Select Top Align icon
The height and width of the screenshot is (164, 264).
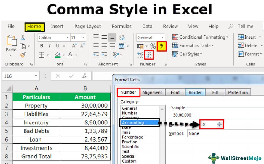point(96,37)
